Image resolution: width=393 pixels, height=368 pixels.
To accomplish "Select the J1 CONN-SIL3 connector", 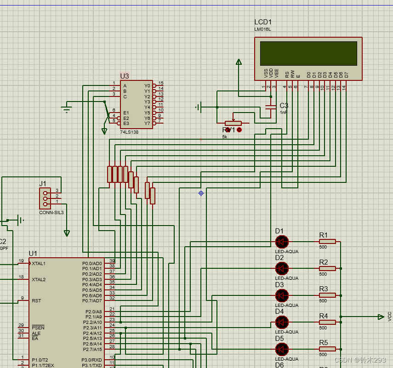I will [x=45, y=198].
